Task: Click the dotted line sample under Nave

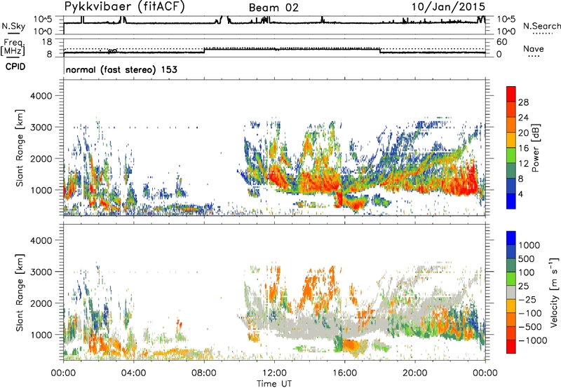Action: pyautogui.click(x=534, y=56)
